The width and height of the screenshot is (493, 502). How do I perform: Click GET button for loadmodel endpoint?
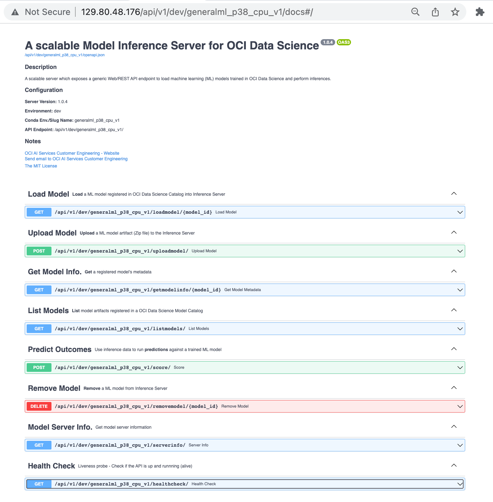click(x=39, y=212)
